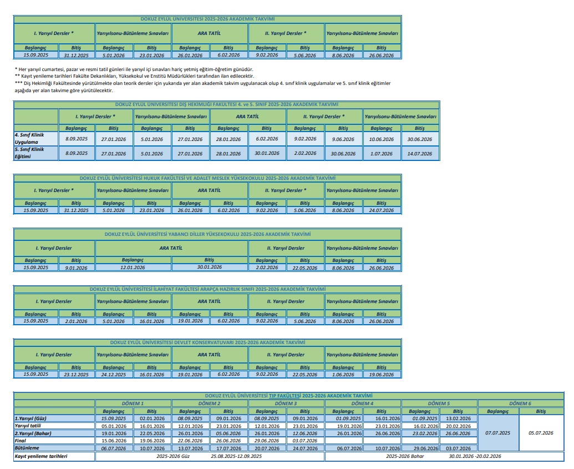Click the date cell "13.07.2026"
Screen dimensions: 574x469
click(190, 448)
